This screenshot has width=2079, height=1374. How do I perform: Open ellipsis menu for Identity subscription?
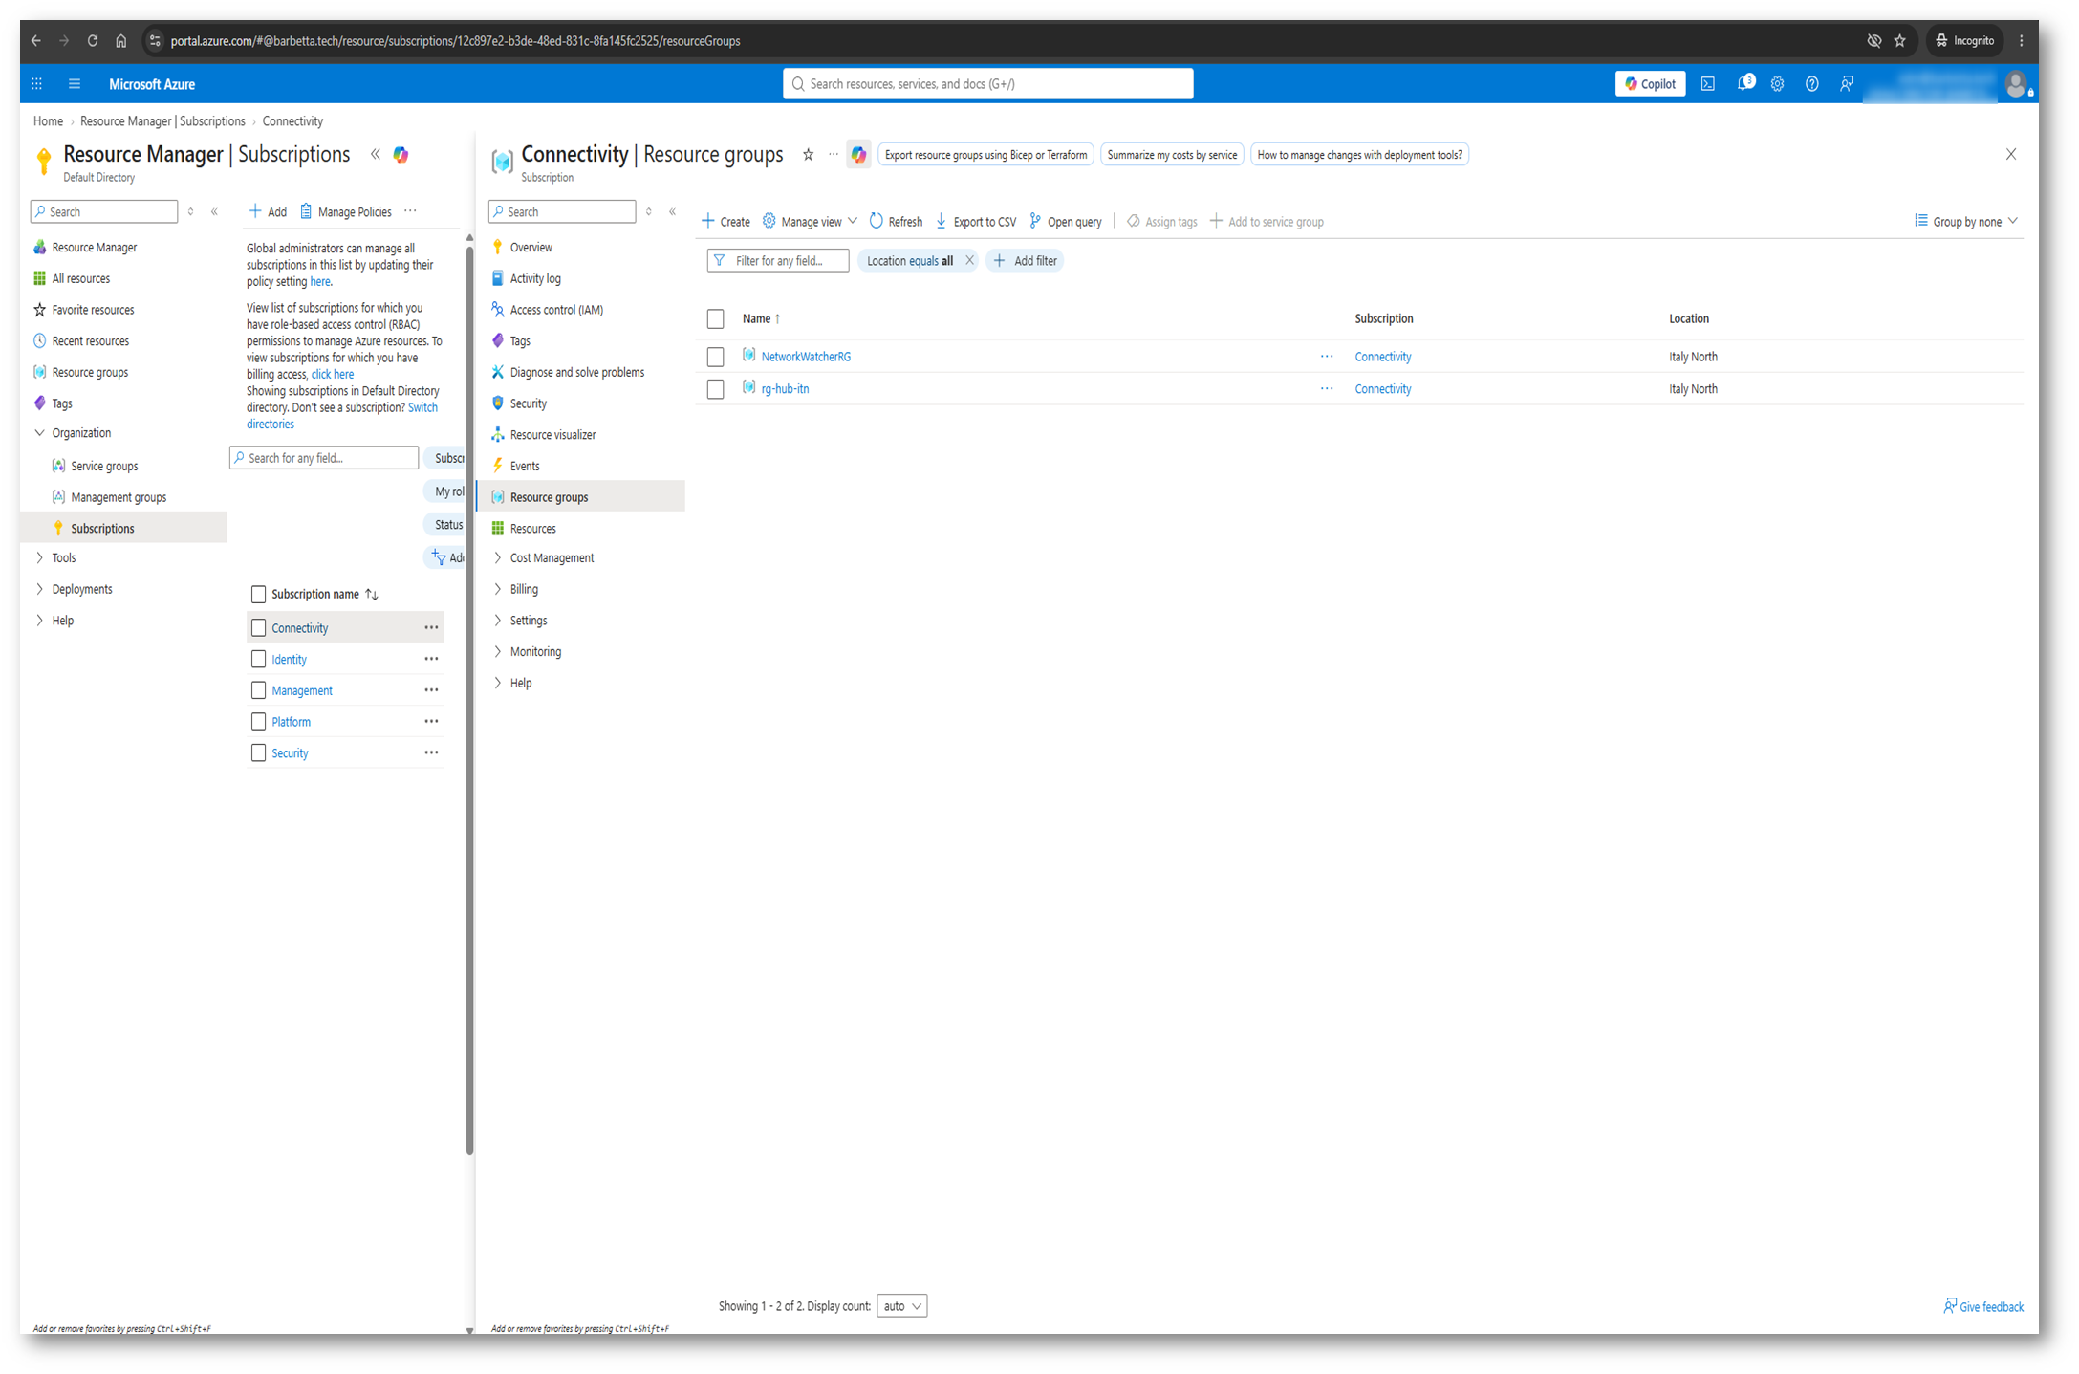432,659
